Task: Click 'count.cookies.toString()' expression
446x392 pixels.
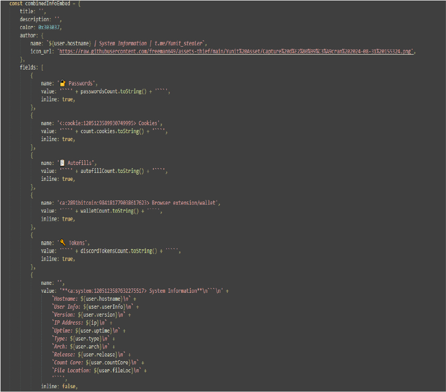Action: point(112,131)
